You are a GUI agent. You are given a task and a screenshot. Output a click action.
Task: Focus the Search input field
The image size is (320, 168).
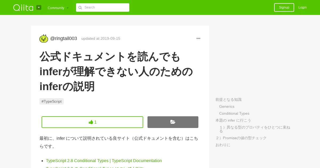[x=103, y=7]
